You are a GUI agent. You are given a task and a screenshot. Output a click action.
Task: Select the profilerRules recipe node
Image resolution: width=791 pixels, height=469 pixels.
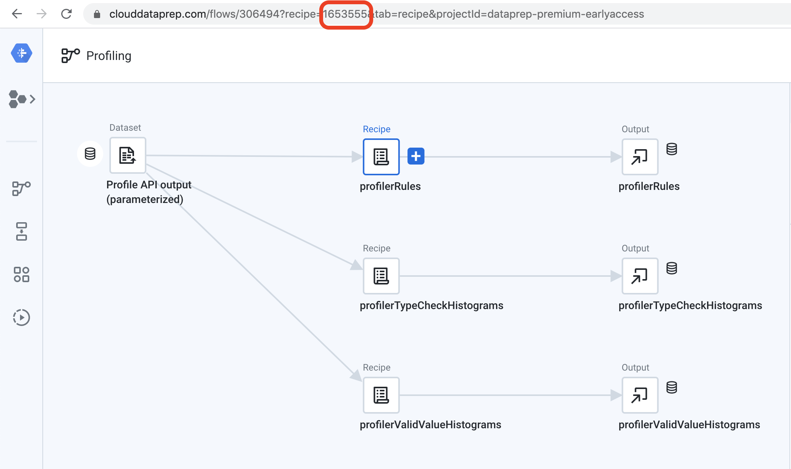(381, 157)
